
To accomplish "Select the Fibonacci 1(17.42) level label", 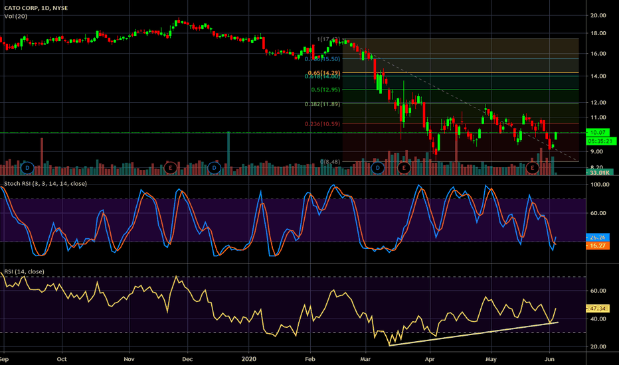I will (x=329, y=39).
